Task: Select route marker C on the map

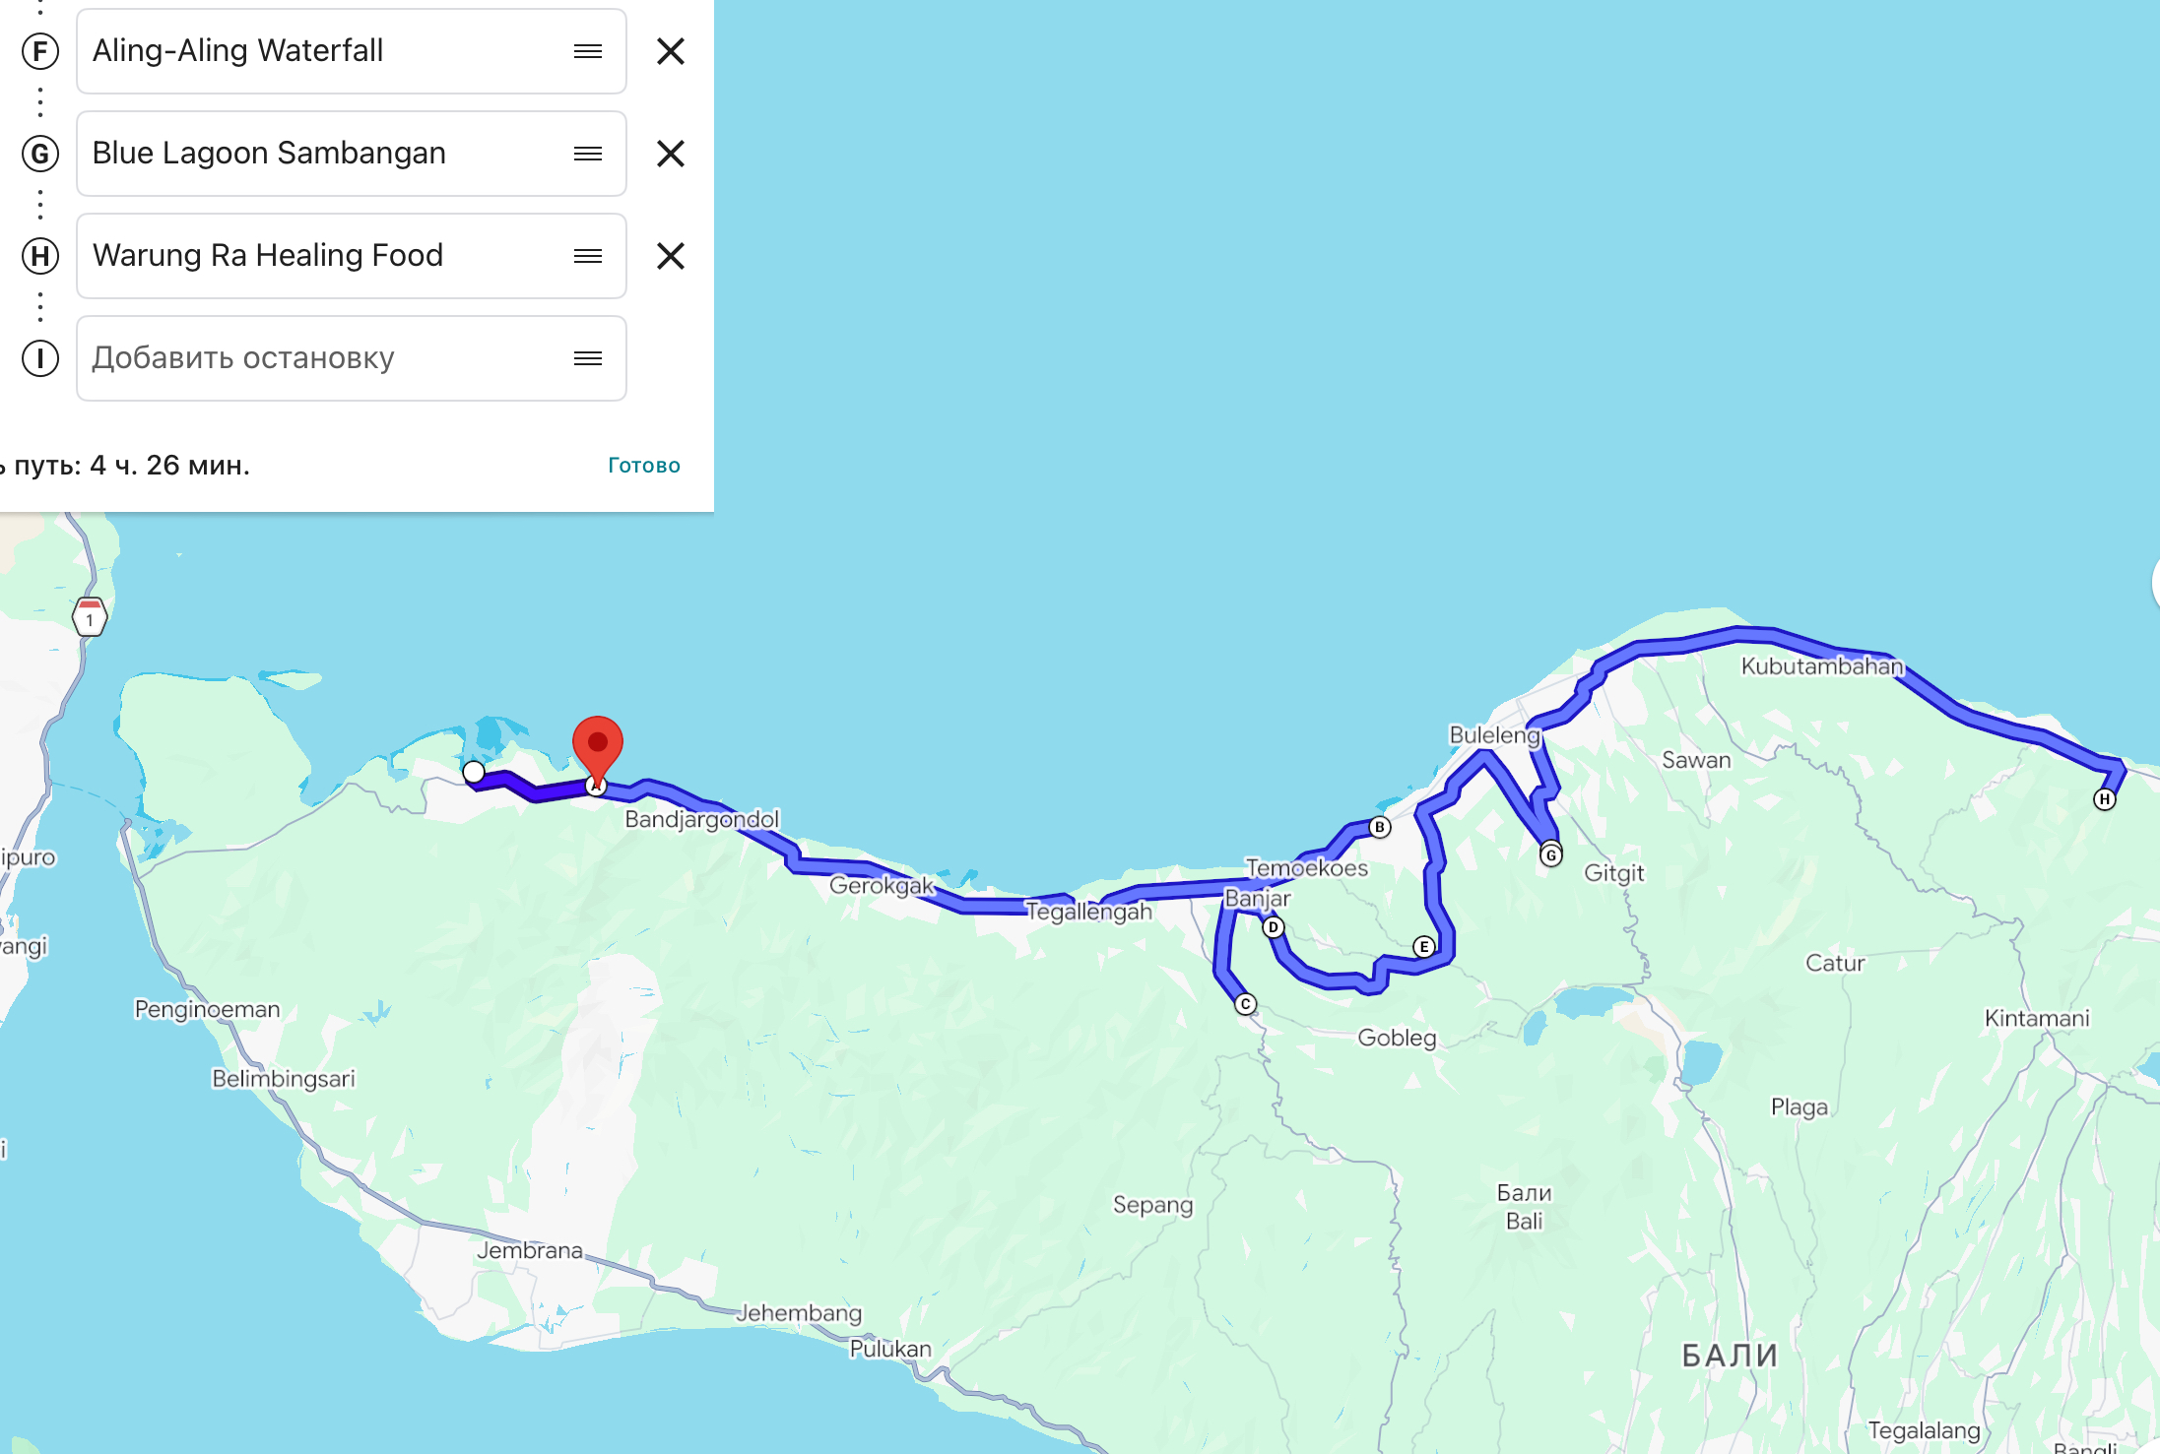Action: click(1245, 1004)
